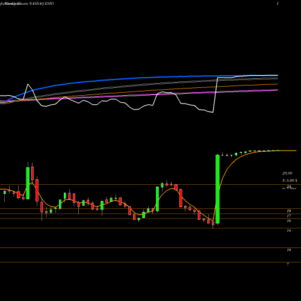The height and width of the screenshot is (301, 301).
Task: Click the 7 price axis label
Action: 288,265
